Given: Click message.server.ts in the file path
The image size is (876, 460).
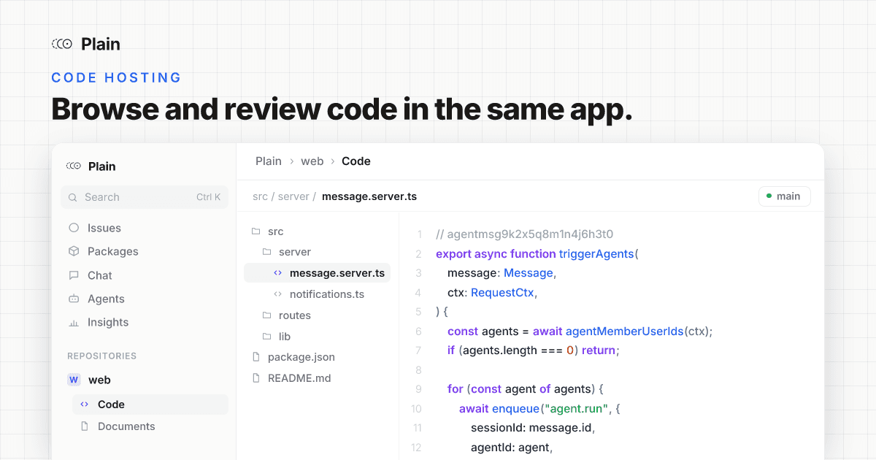Looking at the screenshot, I should [x=369, y=196].
